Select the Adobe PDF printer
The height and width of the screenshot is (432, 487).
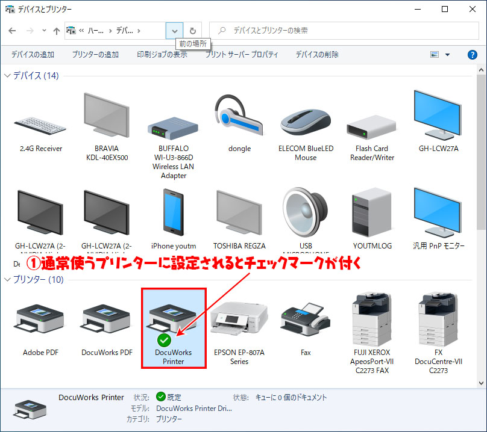coord(41,329)
